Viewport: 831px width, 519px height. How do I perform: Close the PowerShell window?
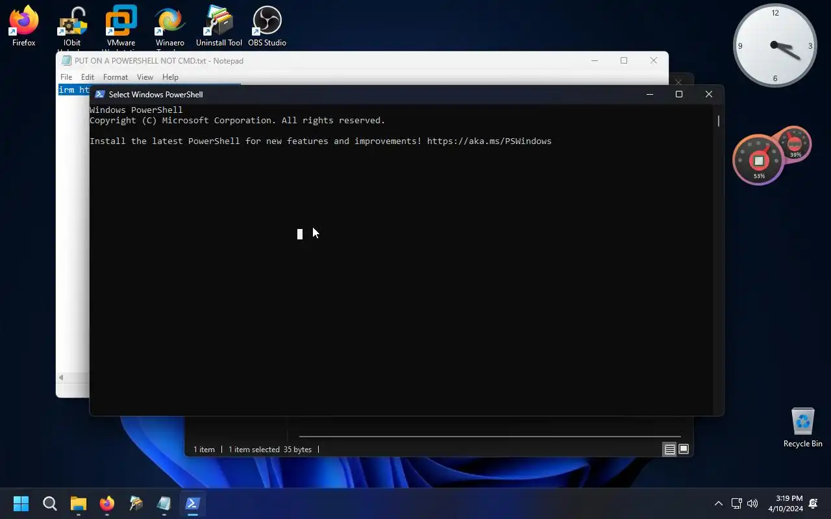[x=709, y=94]
